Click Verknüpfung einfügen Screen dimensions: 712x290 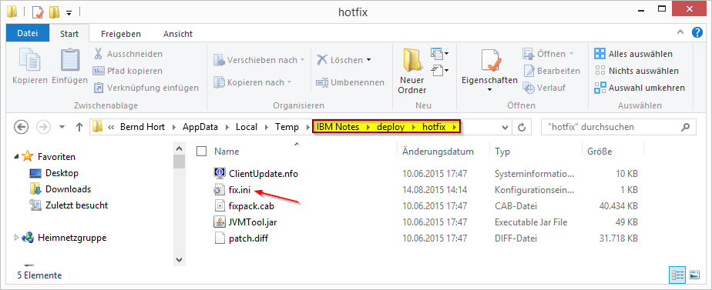tap(146, 88)
